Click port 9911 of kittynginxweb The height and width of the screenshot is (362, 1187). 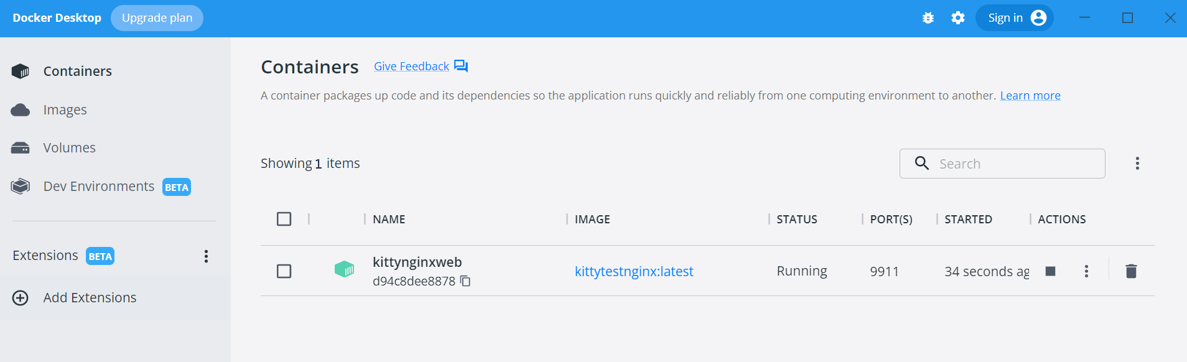pos(884,271)
